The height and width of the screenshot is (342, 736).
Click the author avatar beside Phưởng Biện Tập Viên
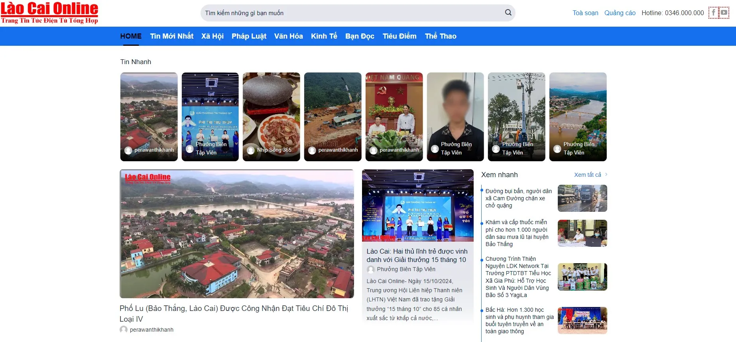click(371, 270)
